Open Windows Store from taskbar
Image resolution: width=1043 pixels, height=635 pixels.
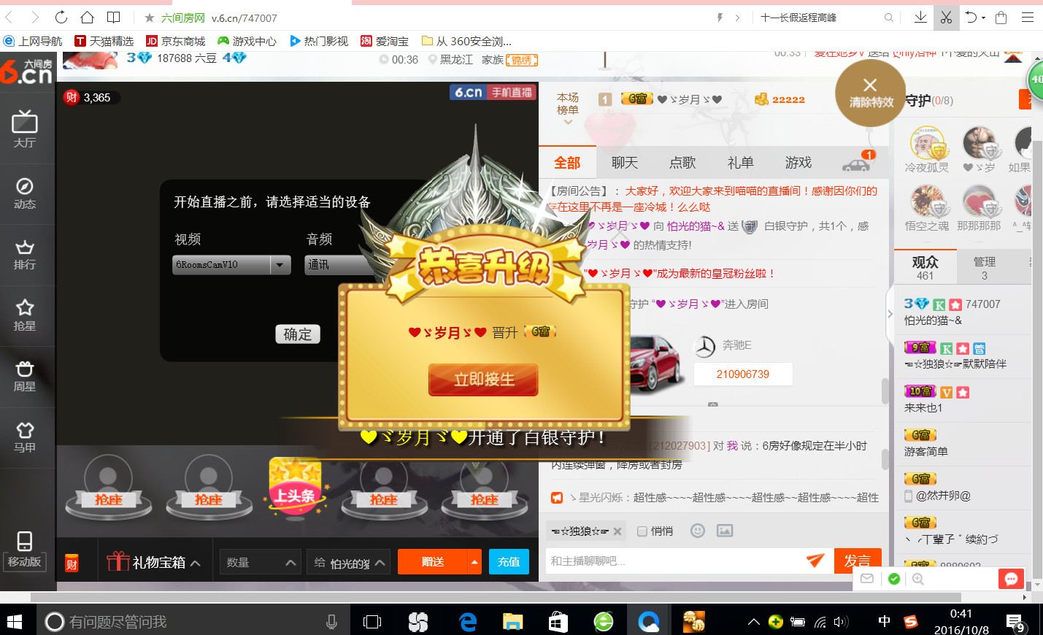(x=558, y=622)
